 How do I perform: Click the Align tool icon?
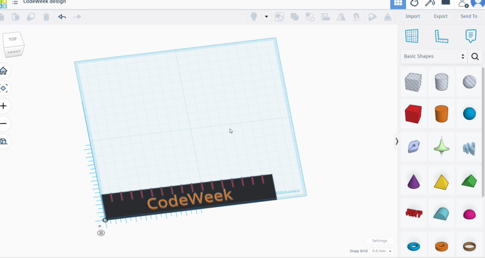[x=325, y=17]
